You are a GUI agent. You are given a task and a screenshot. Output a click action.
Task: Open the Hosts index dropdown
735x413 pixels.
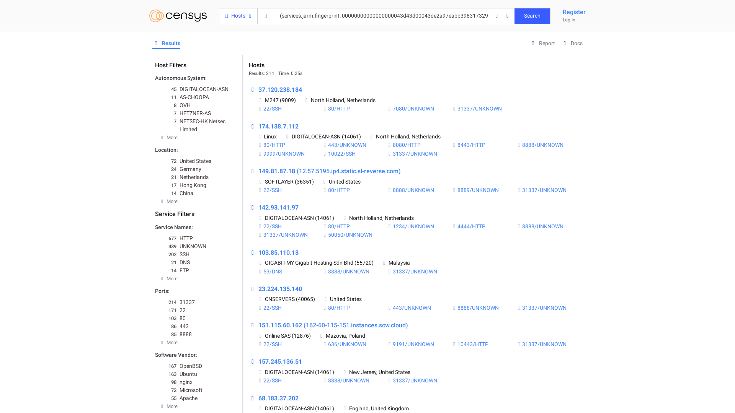[x=238, y=16]
